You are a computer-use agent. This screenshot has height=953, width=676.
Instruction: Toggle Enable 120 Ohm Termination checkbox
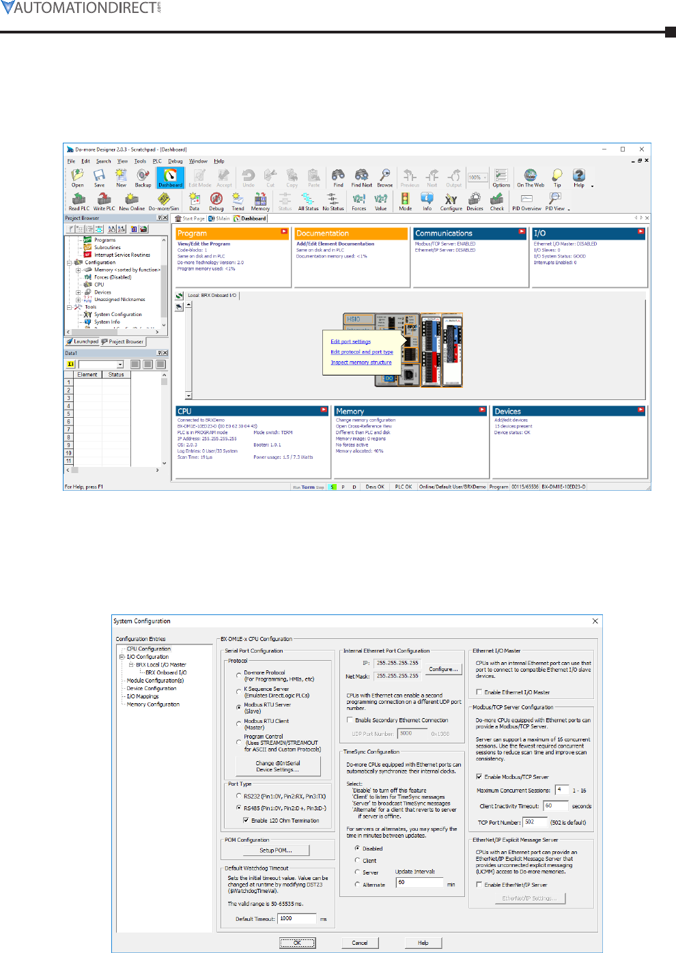(246, 821)
